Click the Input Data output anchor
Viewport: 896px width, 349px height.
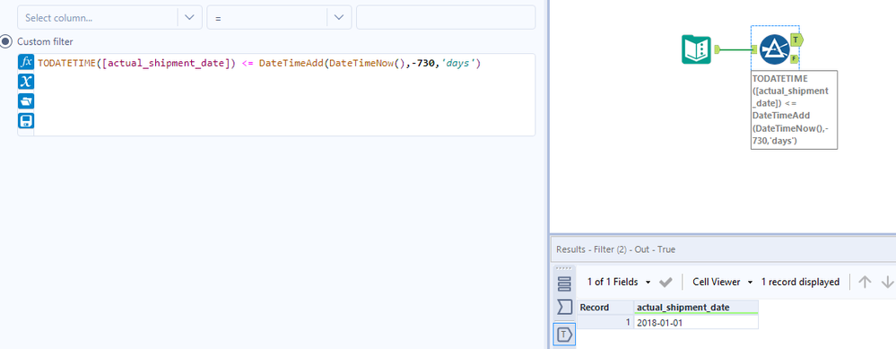tap(718, 49)
